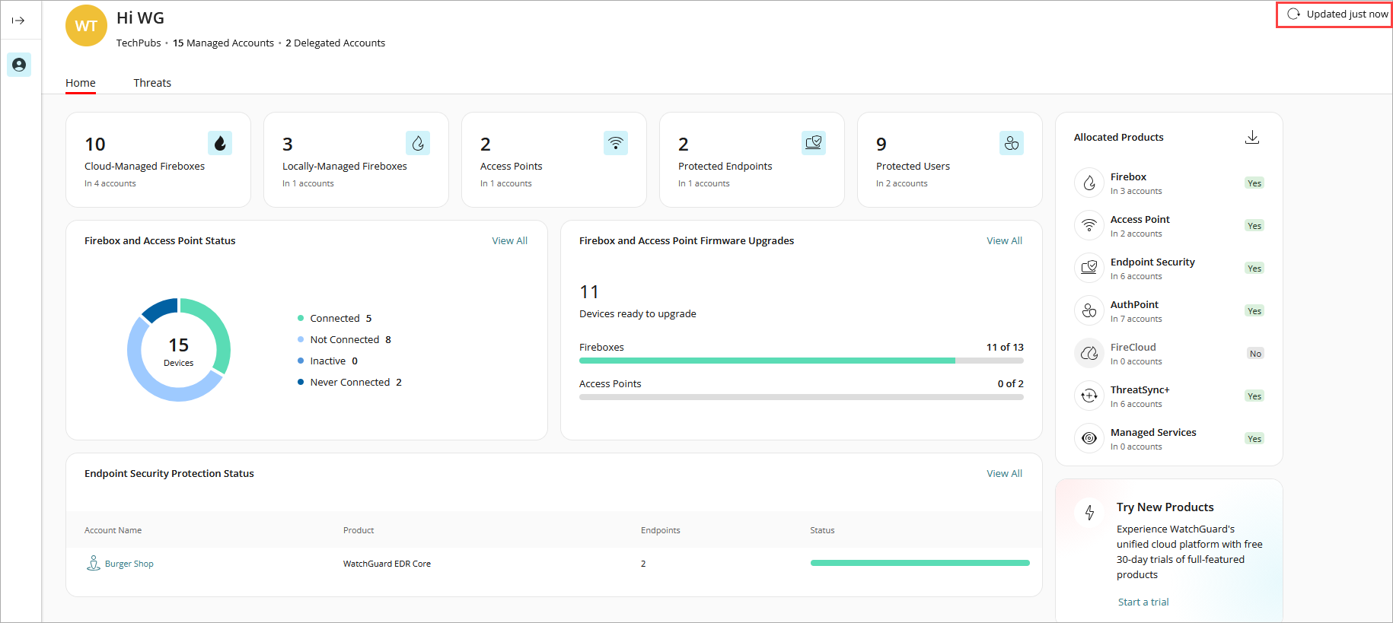Click the Protected Endpoints laptop shield icon

tap(814, 143)
